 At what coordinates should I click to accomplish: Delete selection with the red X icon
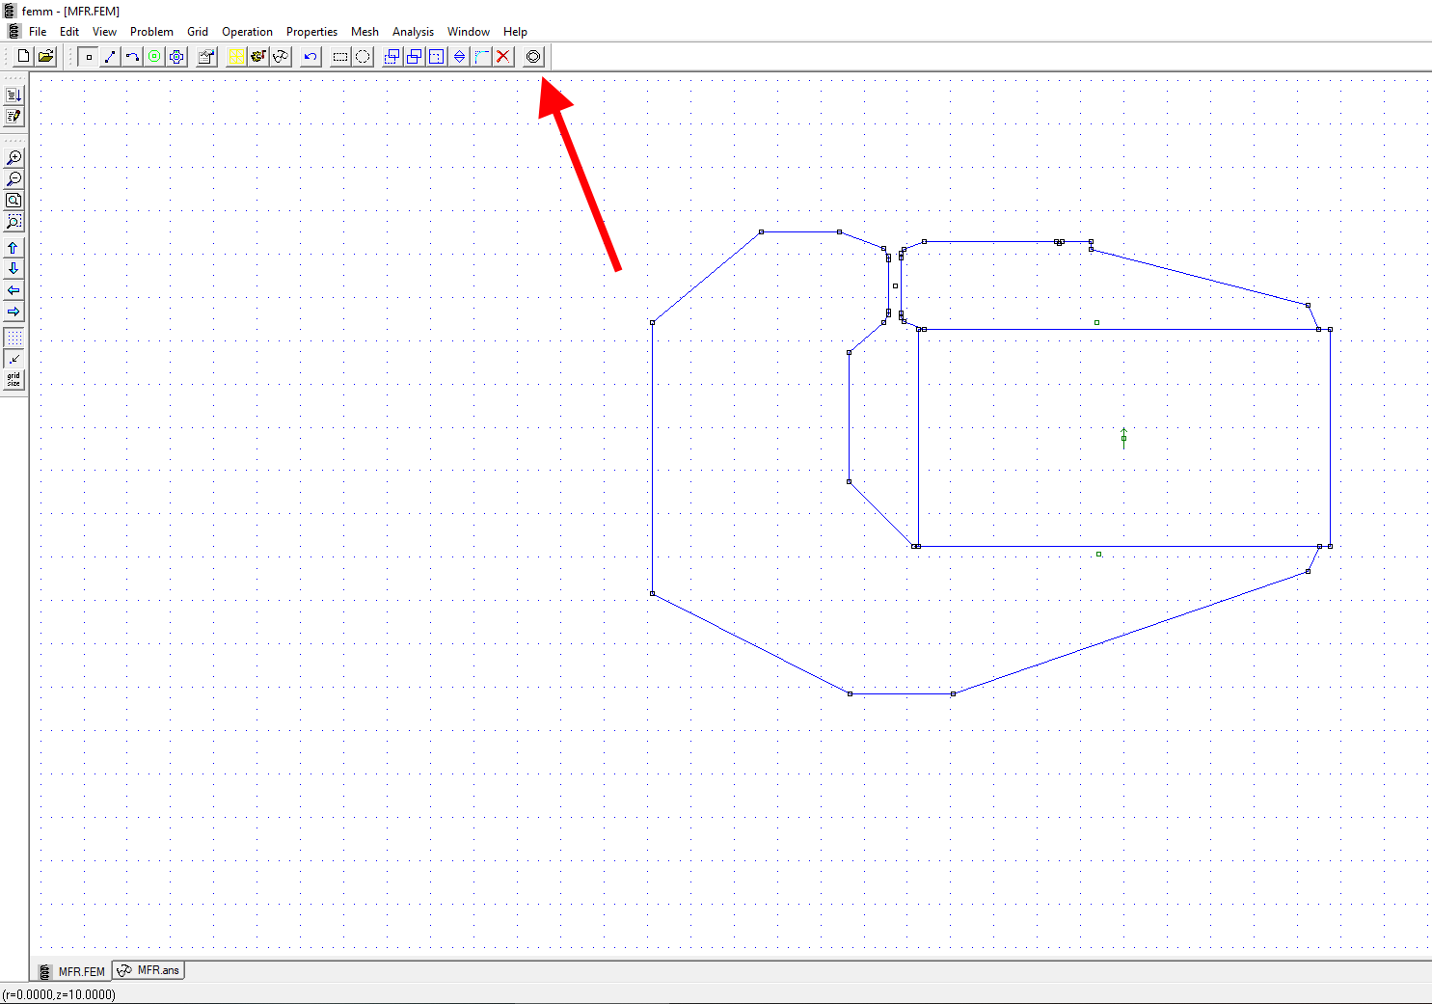[x=503, y=56]
